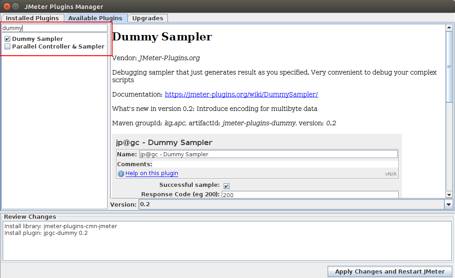Select the Available Plugins tab
The width and height of the screenshot is (455, 278).
(95, 18)
